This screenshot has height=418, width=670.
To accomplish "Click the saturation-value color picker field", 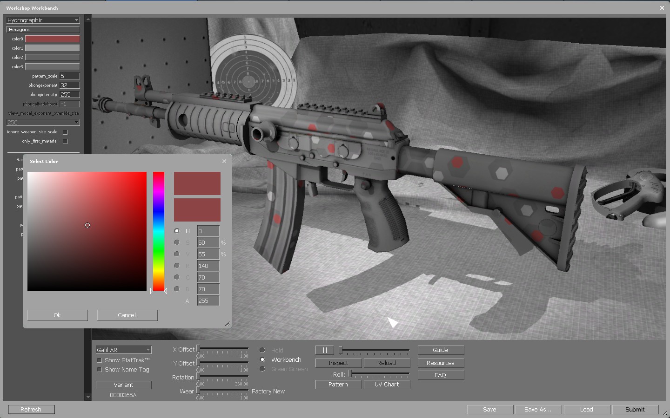I will [x=87, y=231].
